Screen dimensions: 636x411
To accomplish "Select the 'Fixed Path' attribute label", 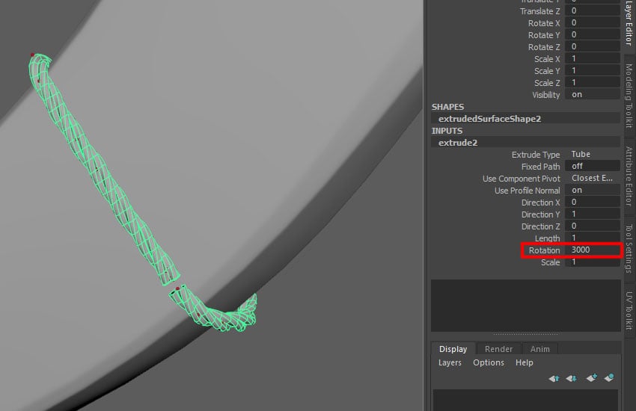I will (540, 167).
